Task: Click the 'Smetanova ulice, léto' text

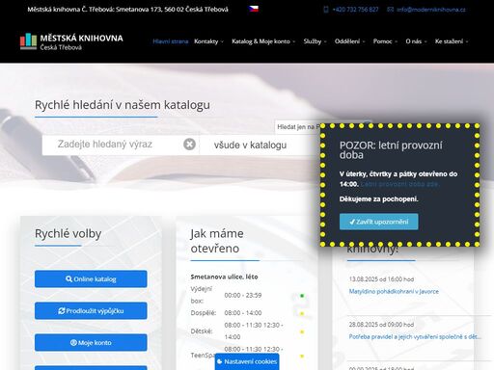Action: [x=224, y=277]
